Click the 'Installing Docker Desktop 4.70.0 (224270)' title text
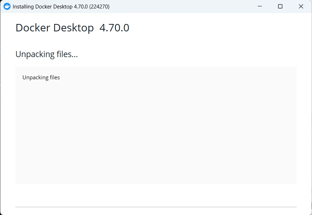 (61, 7)
